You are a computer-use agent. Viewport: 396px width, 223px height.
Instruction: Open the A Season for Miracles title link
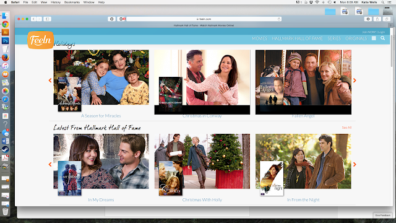(101, 116)
